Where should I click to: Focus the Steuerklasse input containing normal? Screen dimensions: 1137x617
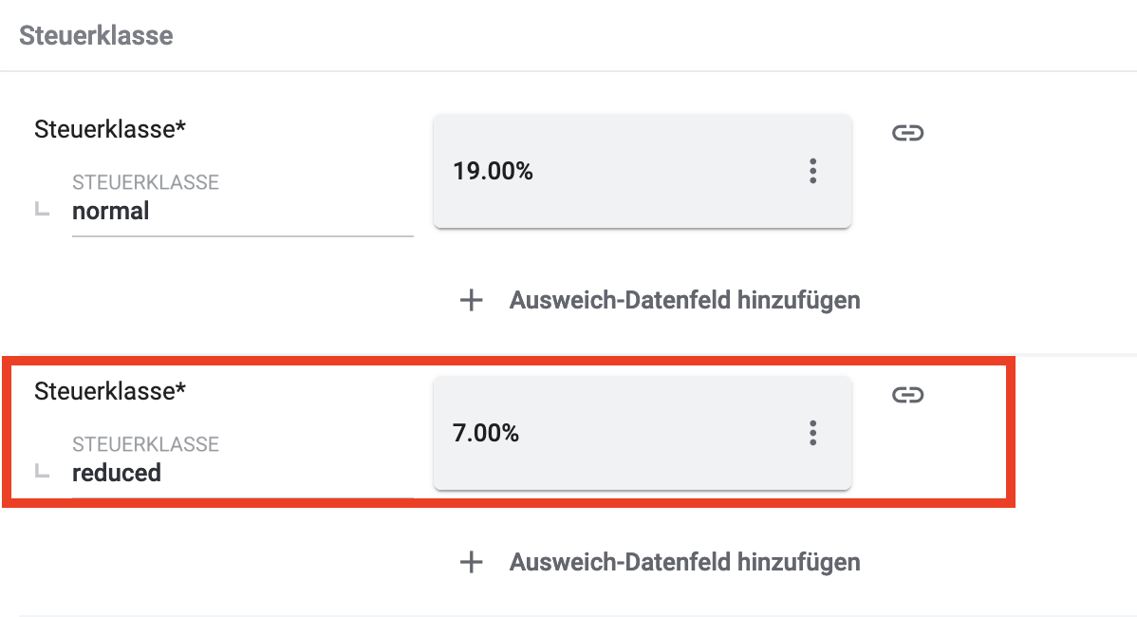pos(242,212)
